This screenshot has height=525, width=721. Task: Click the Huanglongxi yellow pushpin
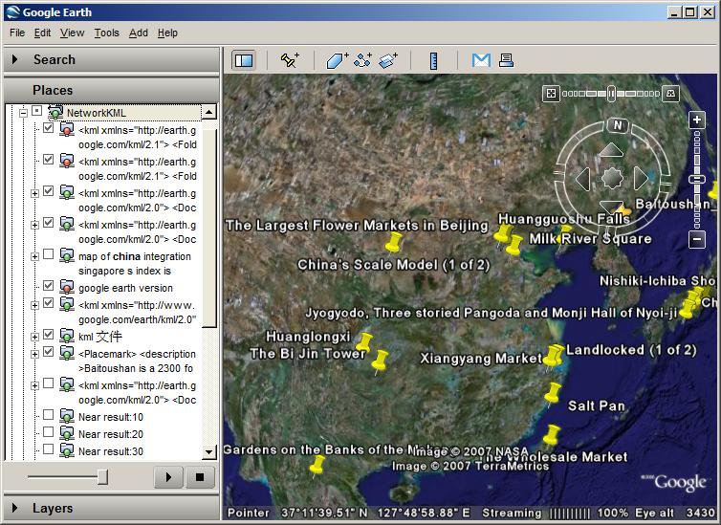[364, 343]
